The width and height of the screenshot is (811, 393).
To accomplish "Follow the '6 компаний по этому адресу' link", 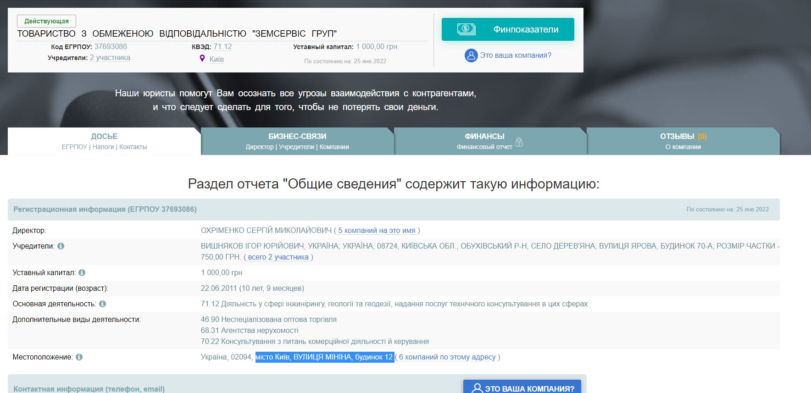I will [447, 357].
